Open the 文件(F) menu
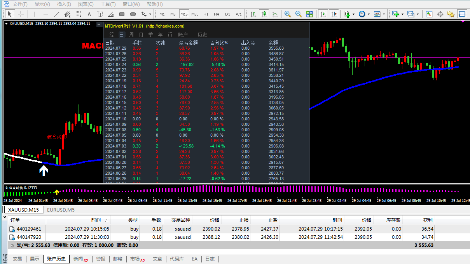Screen dimensions: 470x264 pyautogui.click(x=20, y=4)
